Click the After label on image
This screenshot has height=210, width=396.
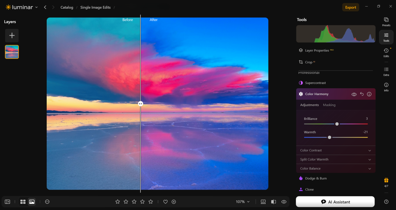[x=154, y=20]
